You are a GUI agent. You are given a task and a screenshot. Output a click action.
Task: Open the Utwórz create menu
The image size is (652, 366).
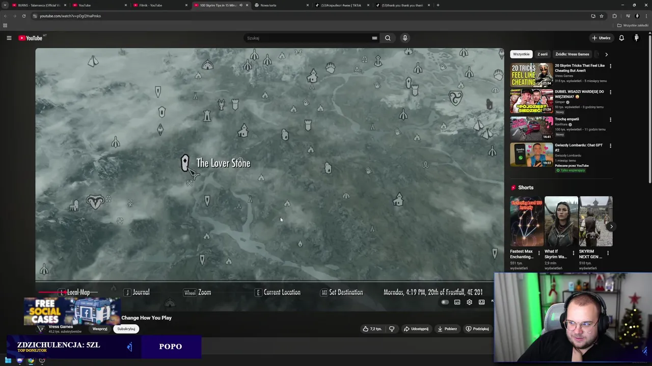point(601,38)
